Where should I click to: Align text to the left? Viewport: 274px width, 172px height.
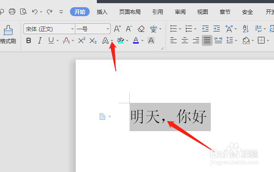(174, 40)
